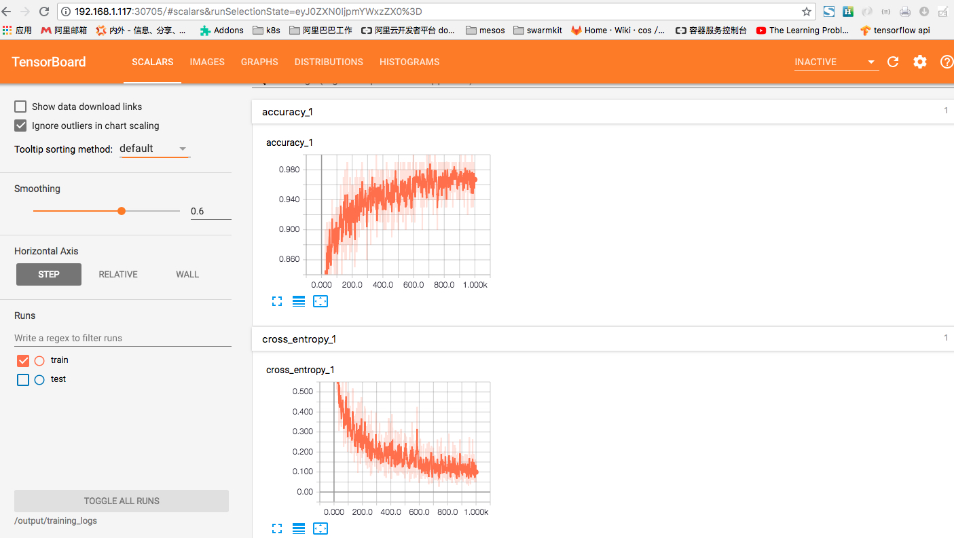Switch to the SCALARS tab
This screenshot has height=538, width=954.
click(153, 62)
